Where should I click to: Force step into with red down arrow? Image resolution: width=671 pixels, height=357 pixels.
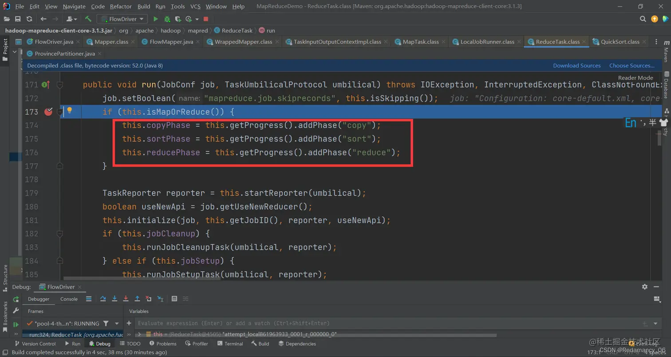[x=126, y=299]
